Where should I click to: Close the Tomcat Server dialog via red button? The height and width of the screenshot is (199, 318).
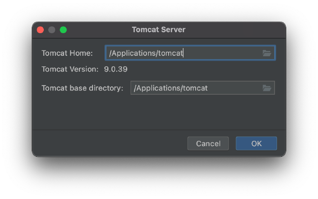40,30
